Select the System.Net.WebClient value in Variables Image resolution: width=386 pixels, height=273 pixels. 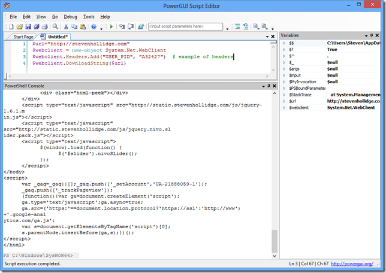coord(351,108)
